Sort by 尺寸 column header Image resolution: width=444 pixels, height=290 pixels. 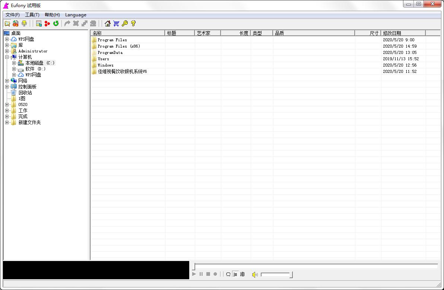point(368,33)
